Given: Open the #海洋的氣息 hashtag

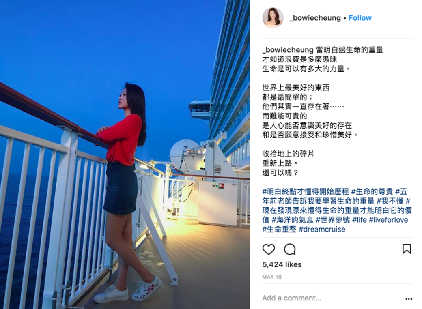Looking at the screenshot, I should click(x=293, y=220).
